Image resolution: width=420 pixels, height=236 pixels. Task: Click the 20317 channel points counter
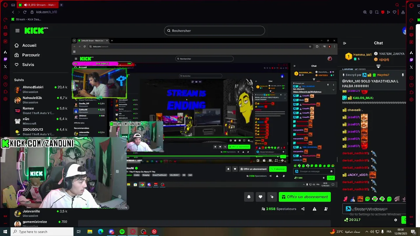pyautogui.click(x=353, y=220)
